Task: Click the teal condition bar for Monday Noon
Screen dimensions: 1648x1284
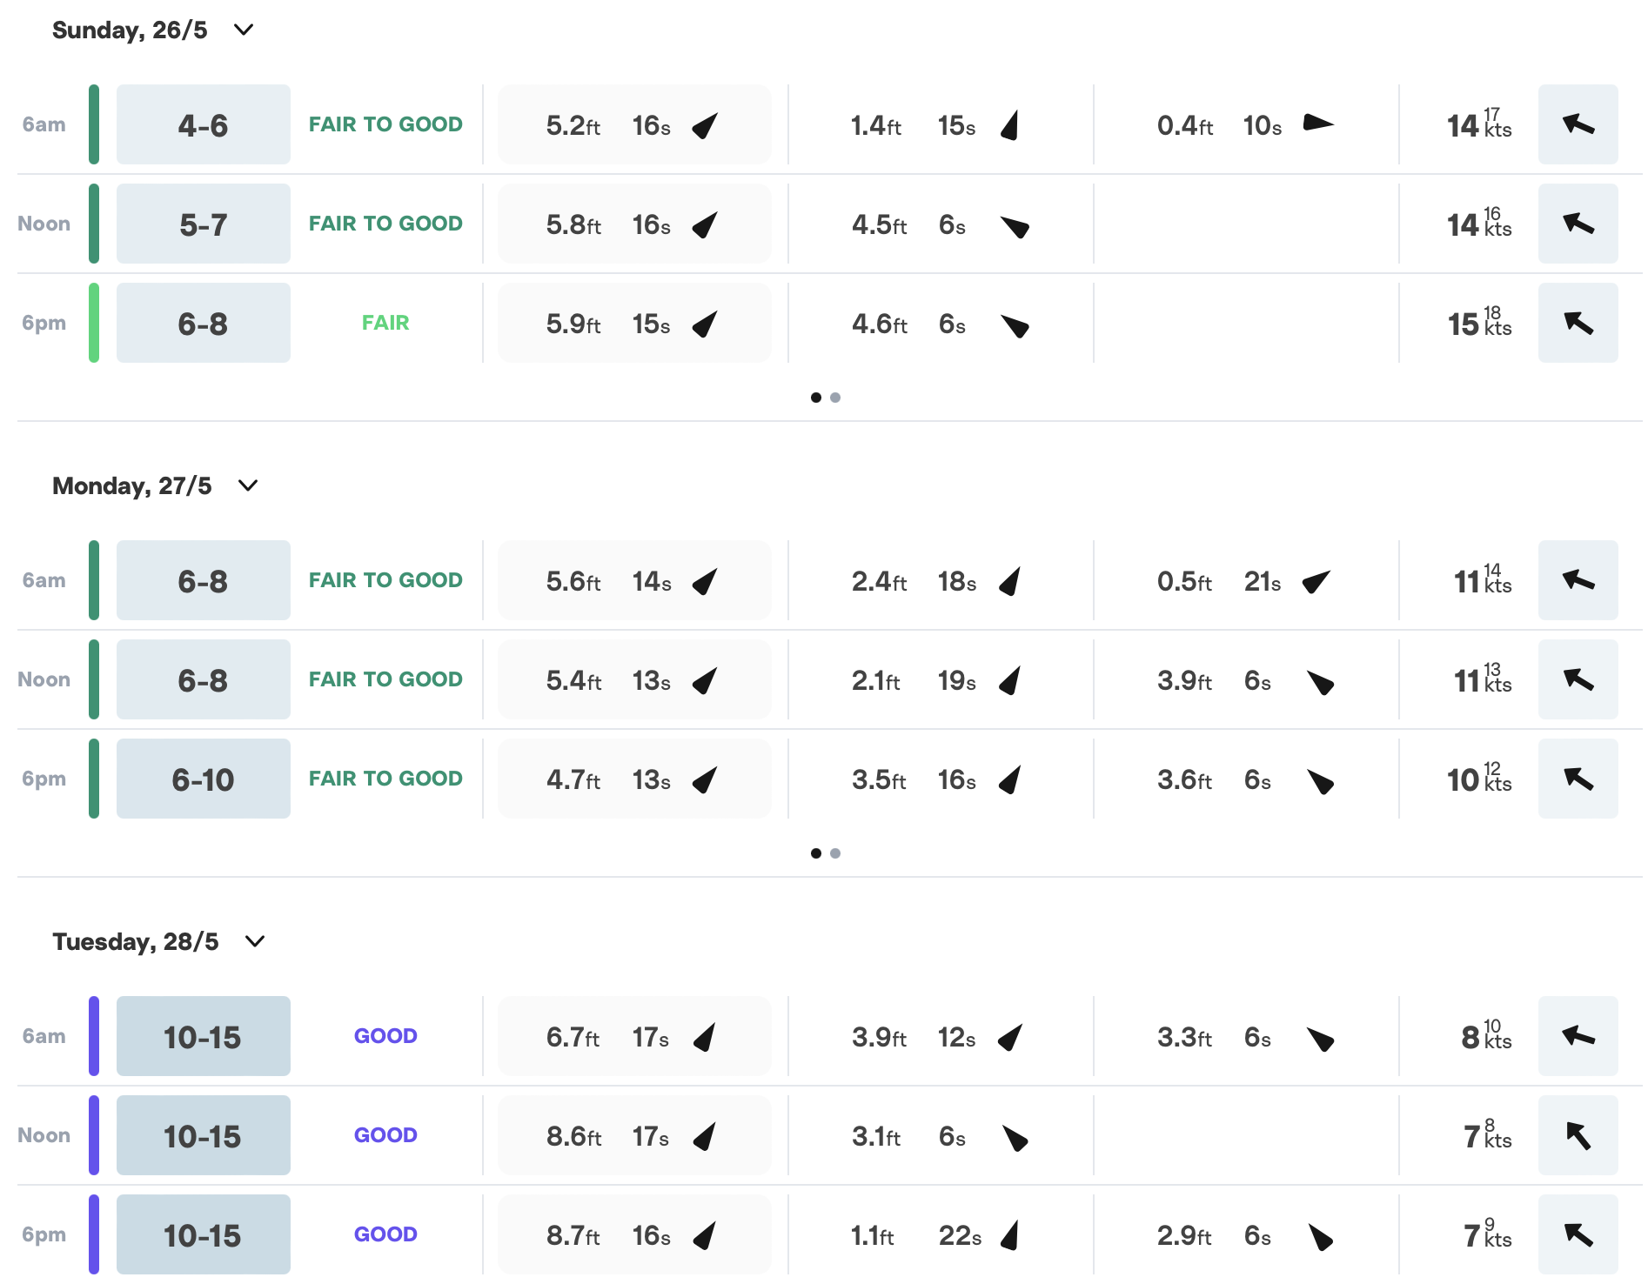Action: click(x=93, y=679)
